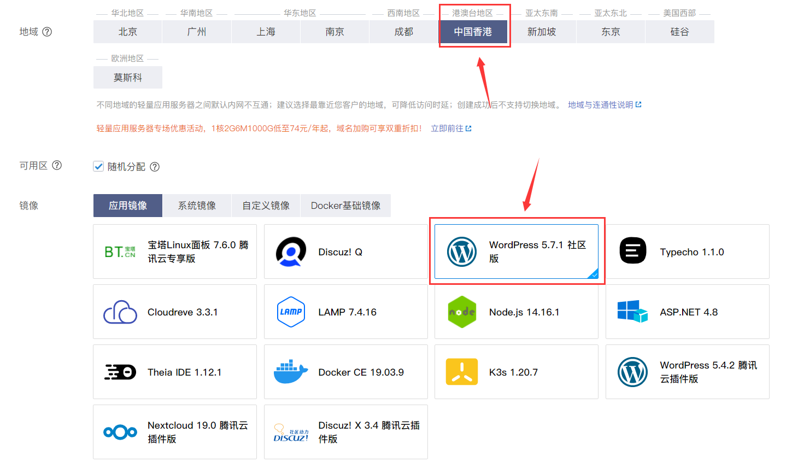Select the 广州 region

pyautogui.click(x=197, y=32)
